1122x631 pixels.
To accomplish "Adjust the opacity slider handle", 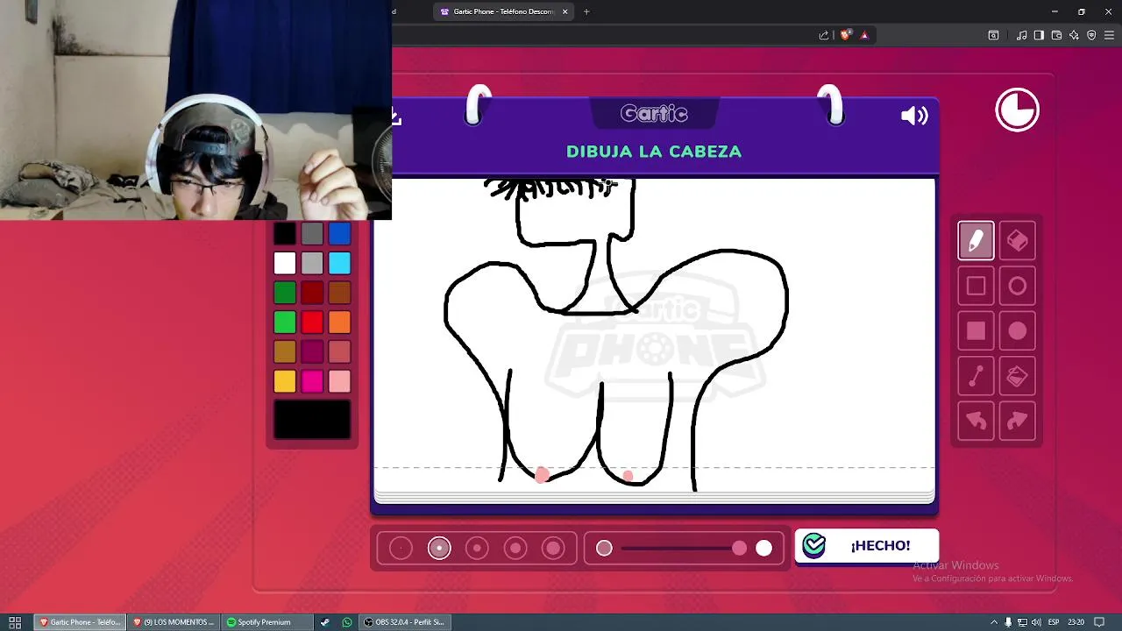I will point(740,548).
